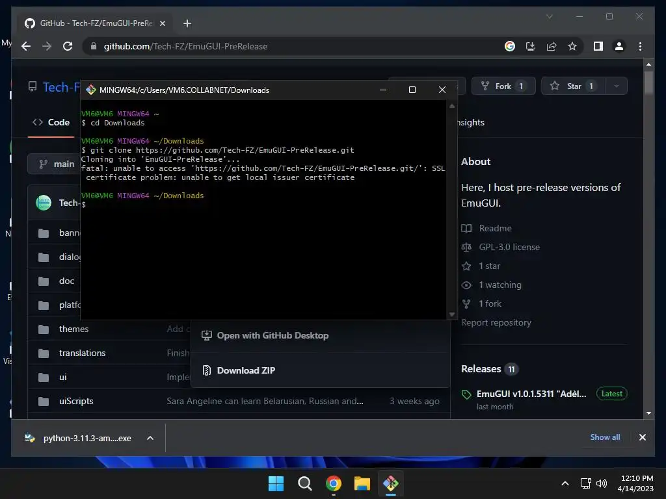
Task: Click the browser forward arrow
Action: [x=47, y=46]
